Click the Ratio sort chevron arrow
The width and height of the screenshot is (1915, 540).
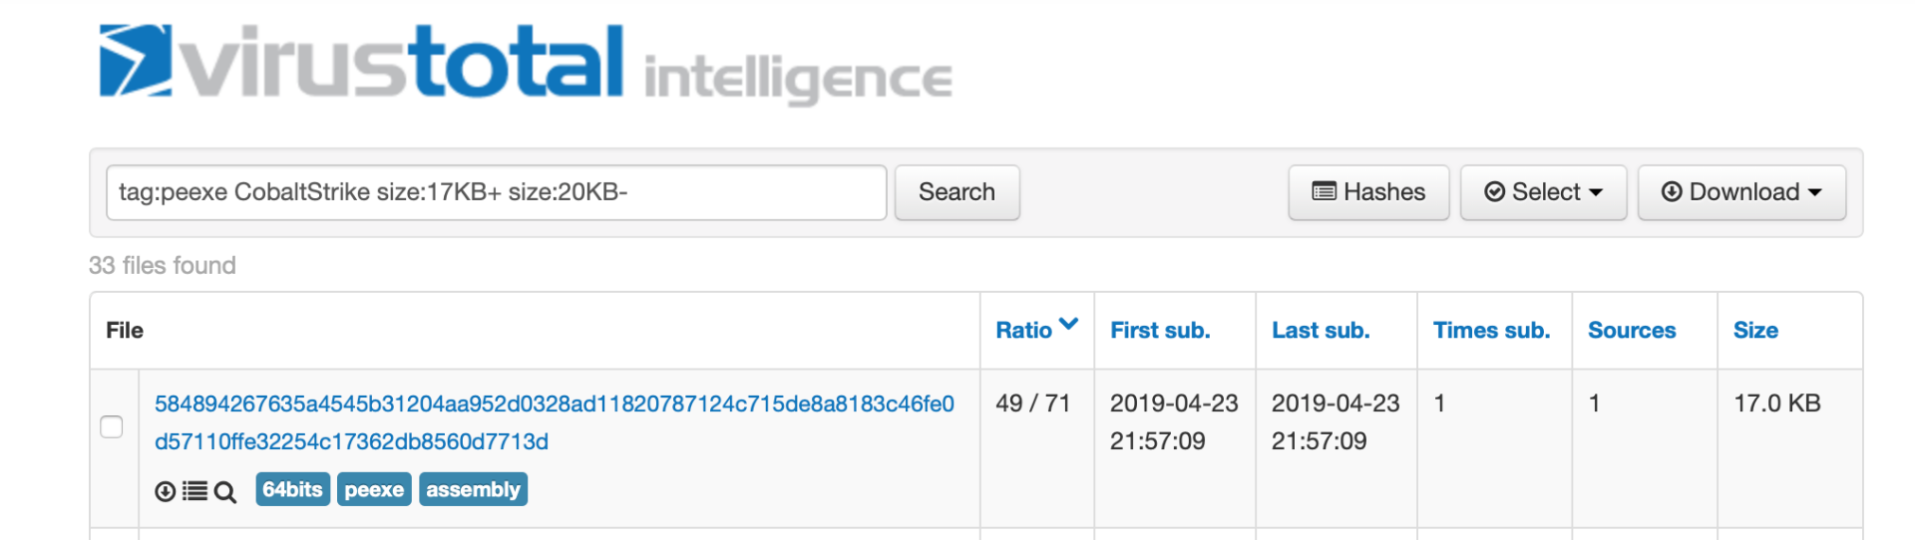tap(1068, 325)
